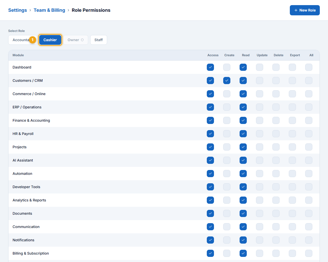Image resolution: width=328 pixels, height=262 pixels.
Task: Click the Customers / CRM module name
Action: pos(28,81)
